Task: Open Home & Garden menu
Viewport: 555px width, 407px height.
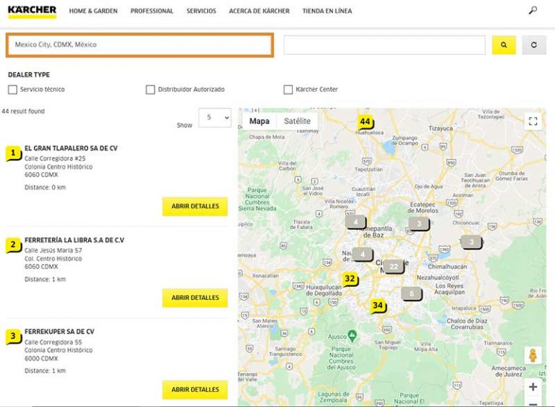Action: click(x=93, y=11)
